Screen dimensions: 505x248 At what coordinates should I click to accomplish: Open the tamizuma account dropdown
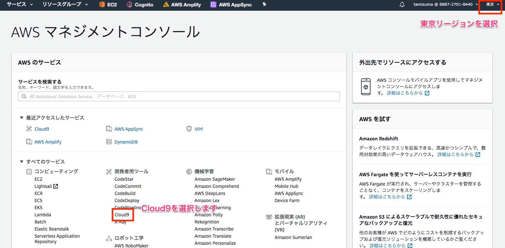click(x=446, y=5)
